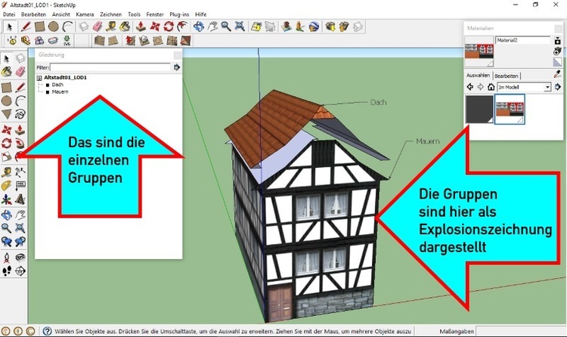Select the Orbit tool in top toolbar
This screenshot has width=567, height=337.
(199, 26)
